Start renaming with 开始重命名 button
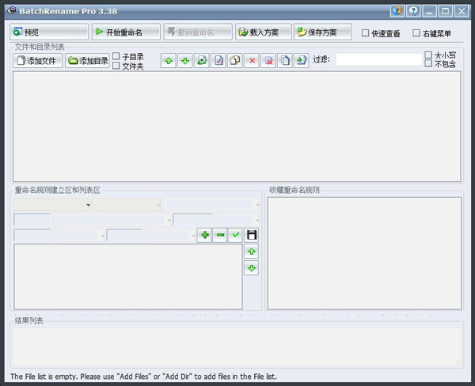Viewport: 475px width, 386px height. pyautogui.click(x=126, y=32)
